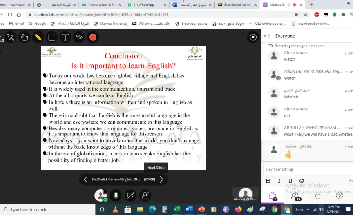Open the Google bookmark

coord(37,24)
